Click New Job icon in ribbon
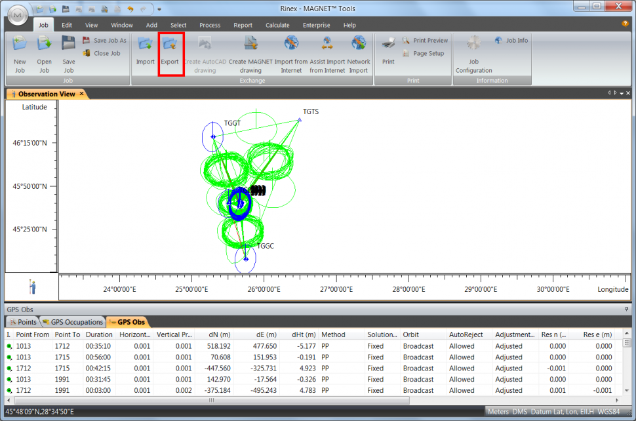 click(x=20, y=43)
